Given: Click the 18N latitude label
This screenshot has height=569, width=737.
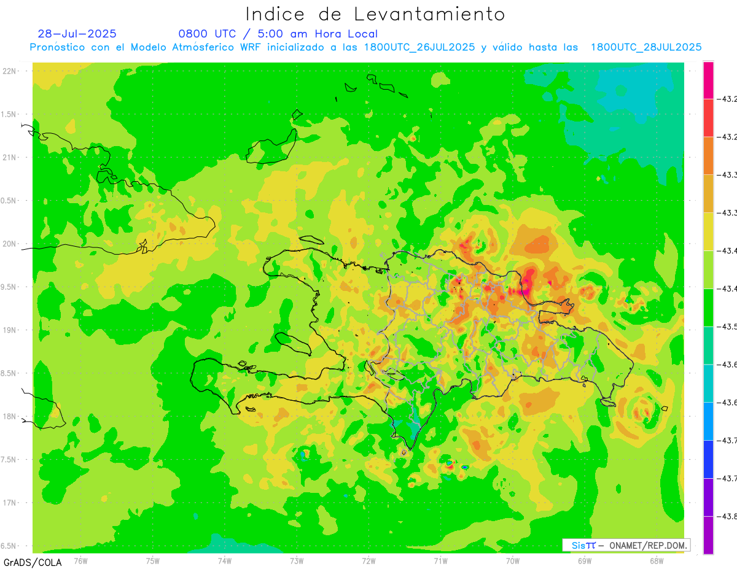Looking at the screenshot, I should [10, 417].
